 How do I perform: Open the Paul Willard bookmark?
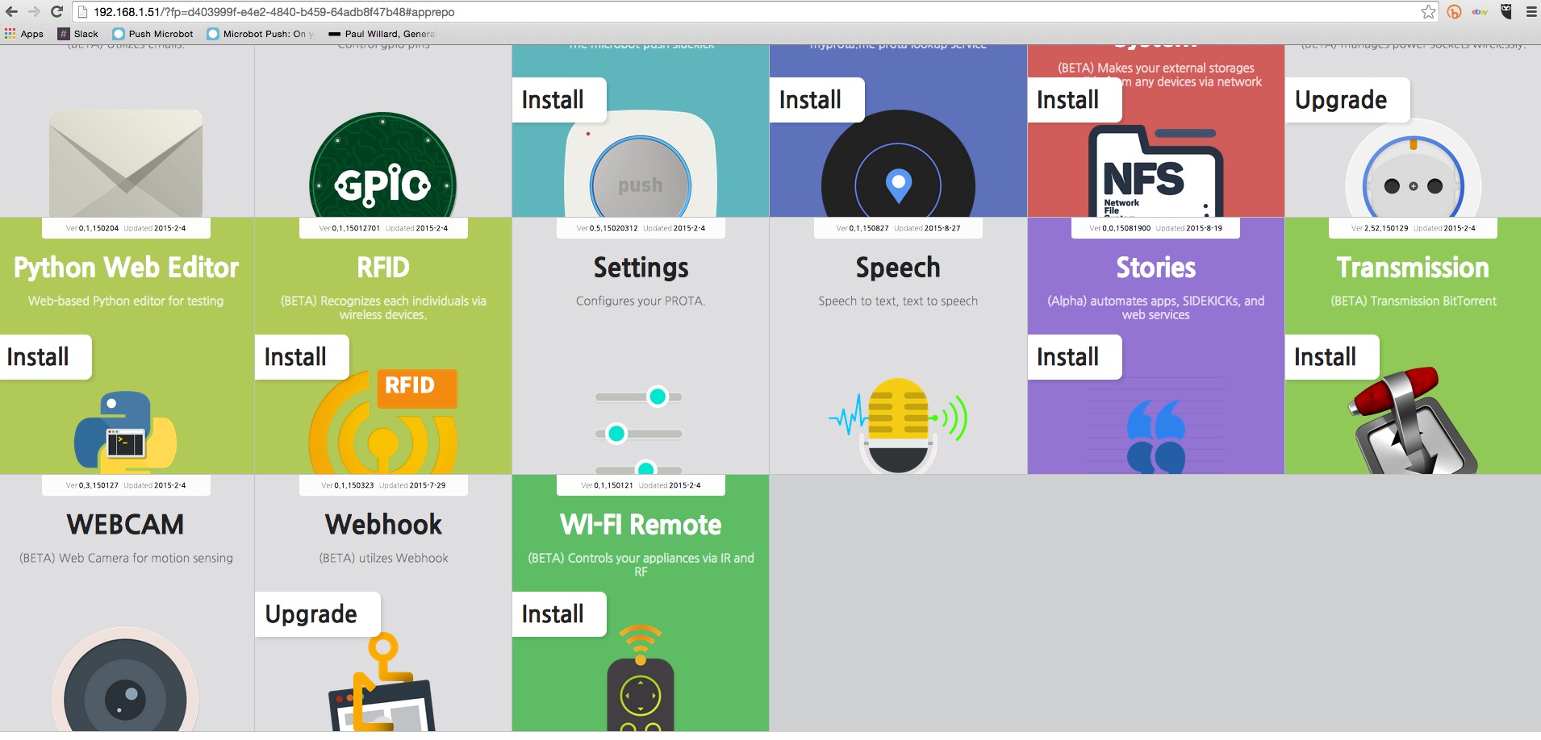(x=382, y=33)
